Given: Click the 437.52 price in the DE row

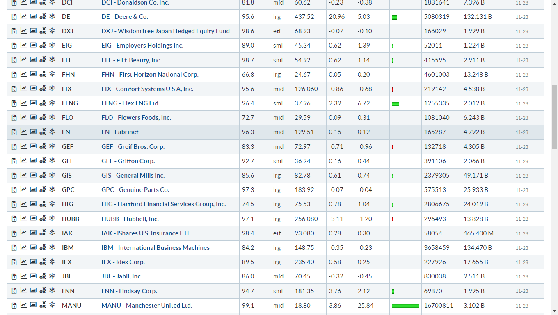Looking at the screenshot, I should click(304, 17).
